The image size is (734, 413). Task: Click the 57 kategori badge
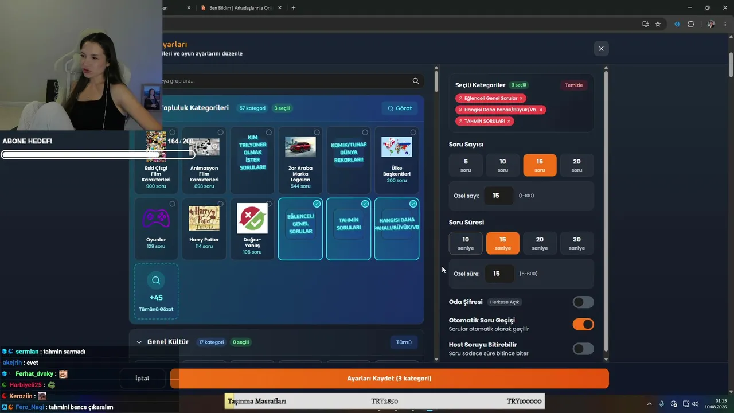(252, 108)
